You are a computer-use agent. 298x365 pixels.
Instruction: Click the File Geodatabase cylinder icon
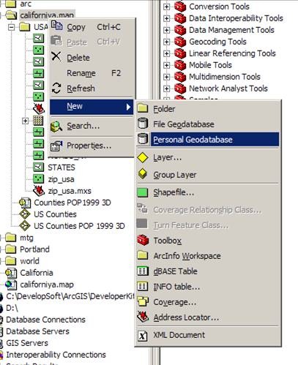143,124
